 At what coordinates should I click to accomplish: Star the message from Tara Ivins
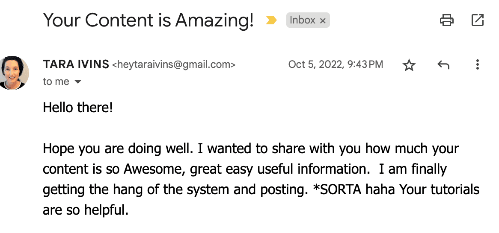[x=410, y=65]
